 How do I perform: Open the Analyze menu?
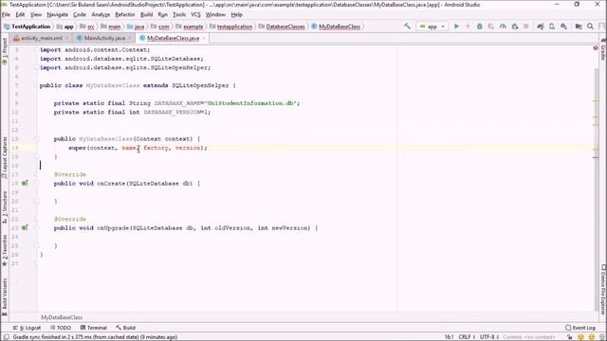click(x=101, y=15)
